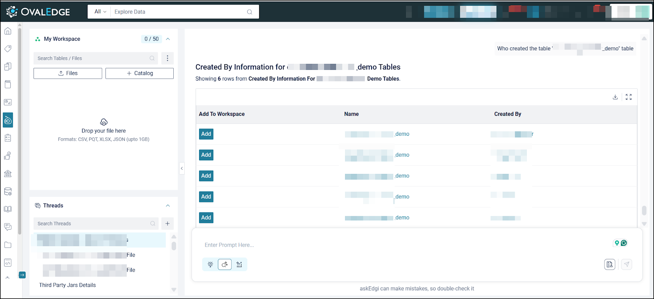
Task: Toggle the chart mode icon below prompt
Action: 240,265
